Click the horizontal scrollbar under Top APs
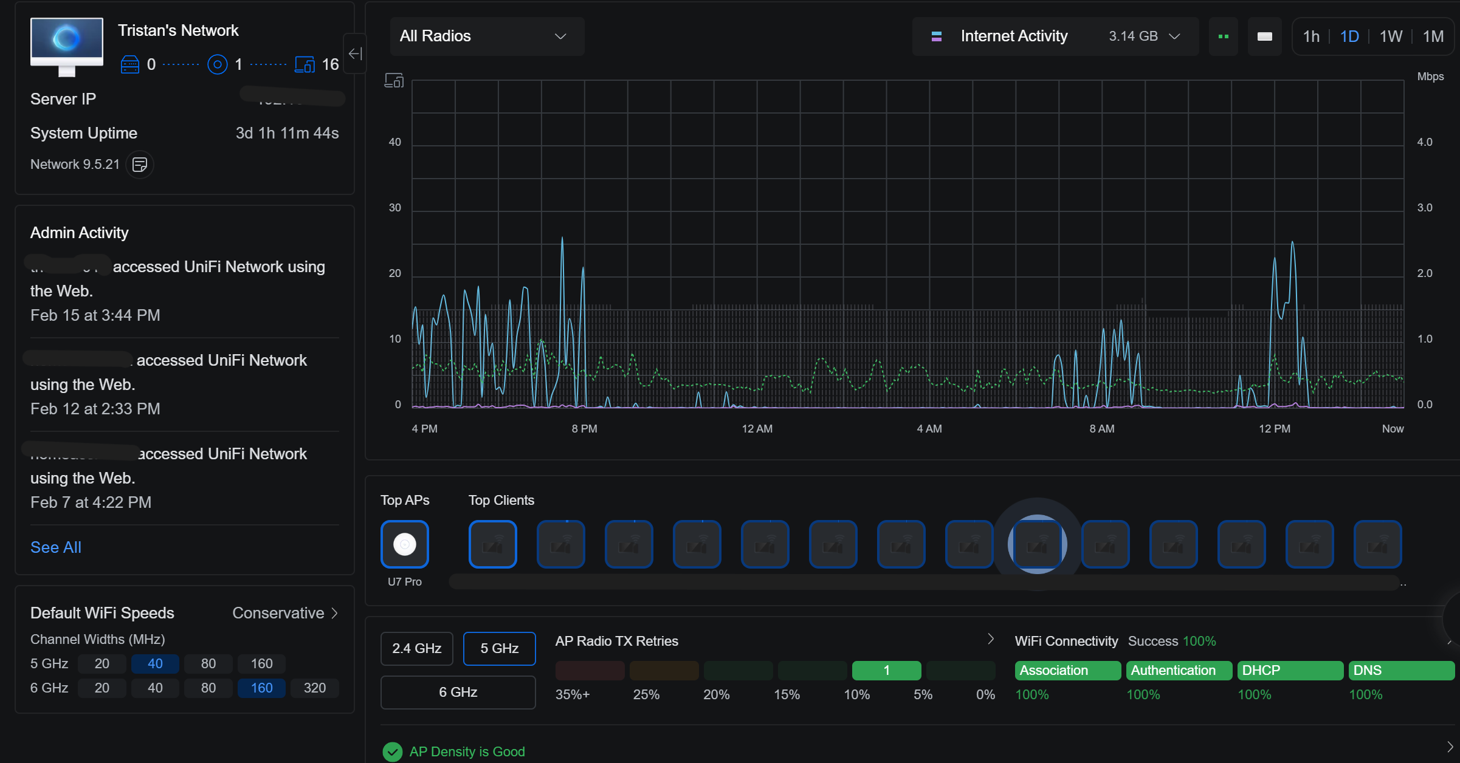The width and height of the screenshot is (1460, 763). tap(912, 581)
